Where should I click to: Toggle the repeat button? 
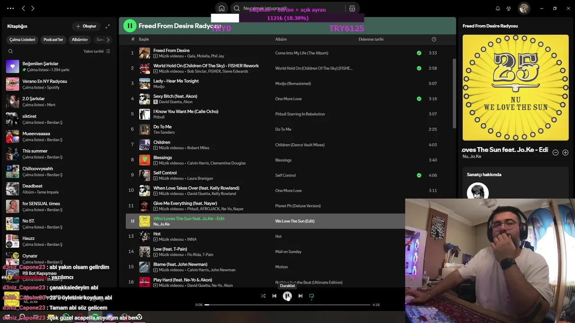click(x=311, y=296)
